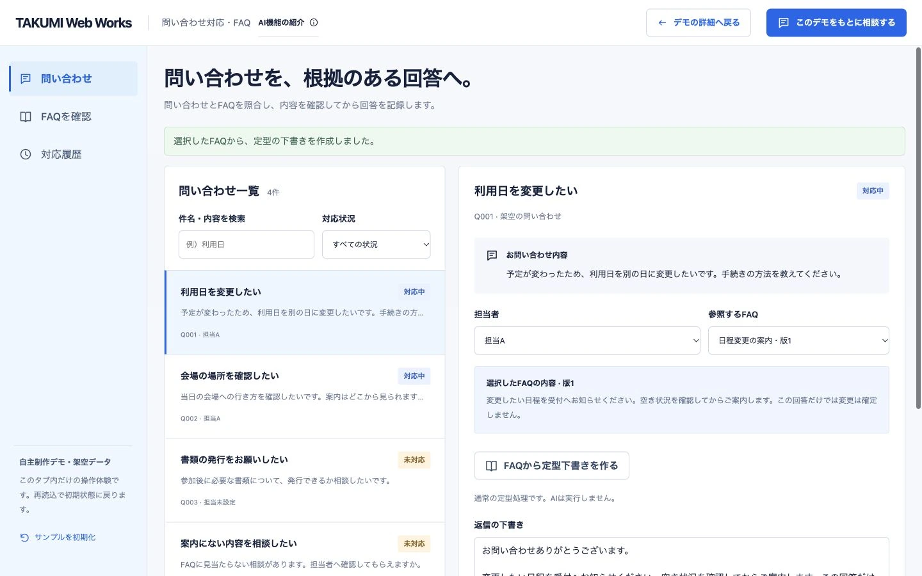Click the book icon in FAQから定型下書きを作る
The image size is (922, 576).
click(x=491, y=466)
